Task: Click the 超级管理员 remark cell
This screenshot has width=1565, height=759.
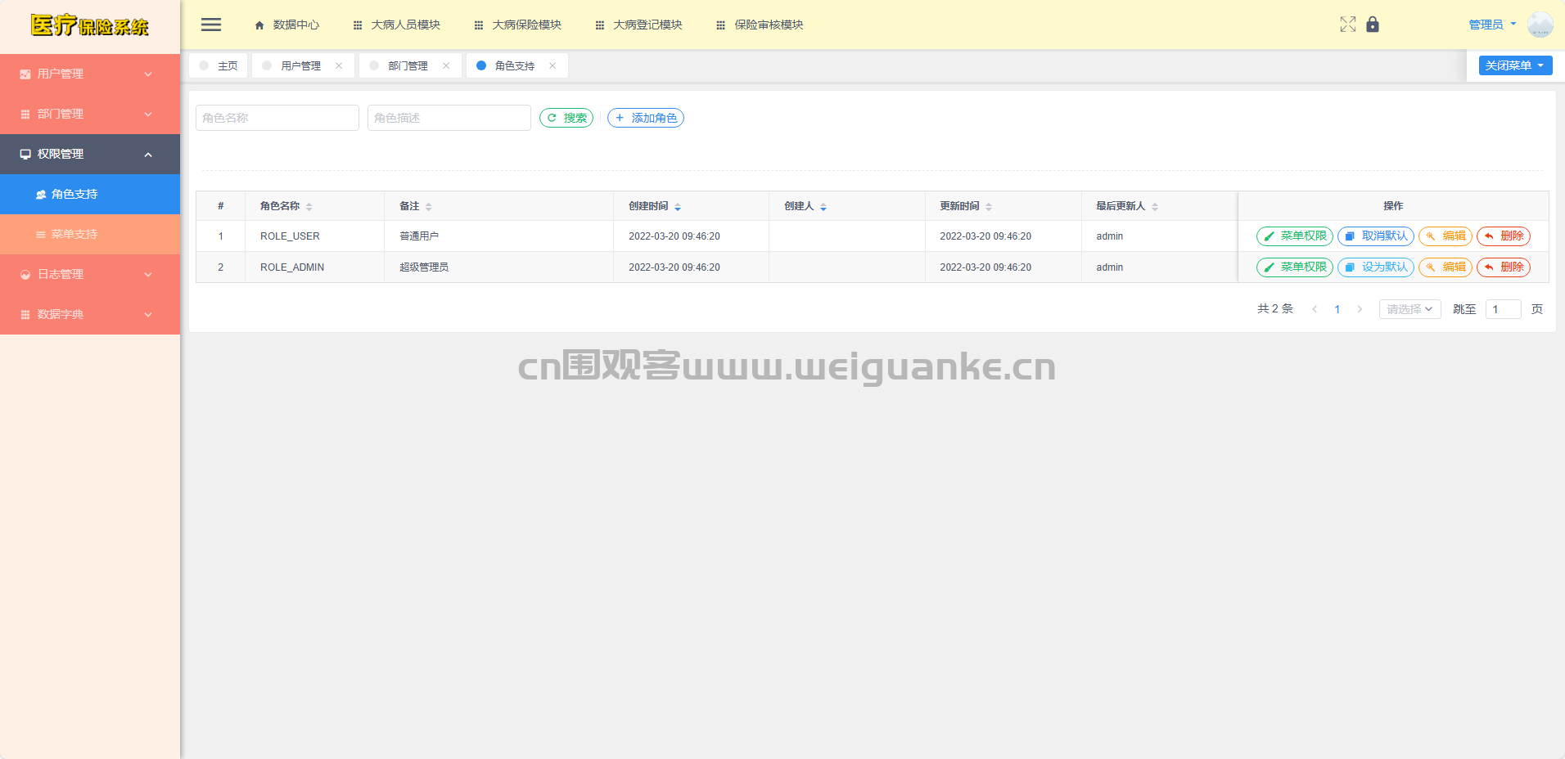Action: [498, 267]
